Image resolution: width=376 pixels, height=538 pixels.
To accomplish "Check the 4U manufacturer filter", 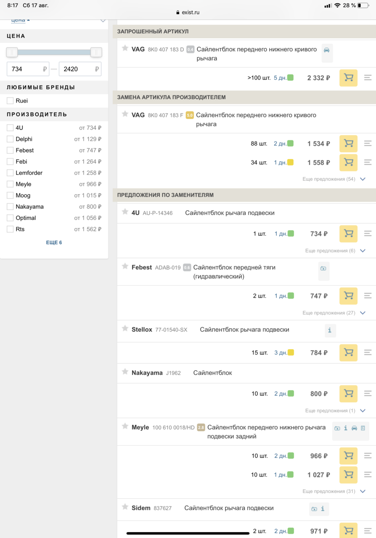I will 10,128.
